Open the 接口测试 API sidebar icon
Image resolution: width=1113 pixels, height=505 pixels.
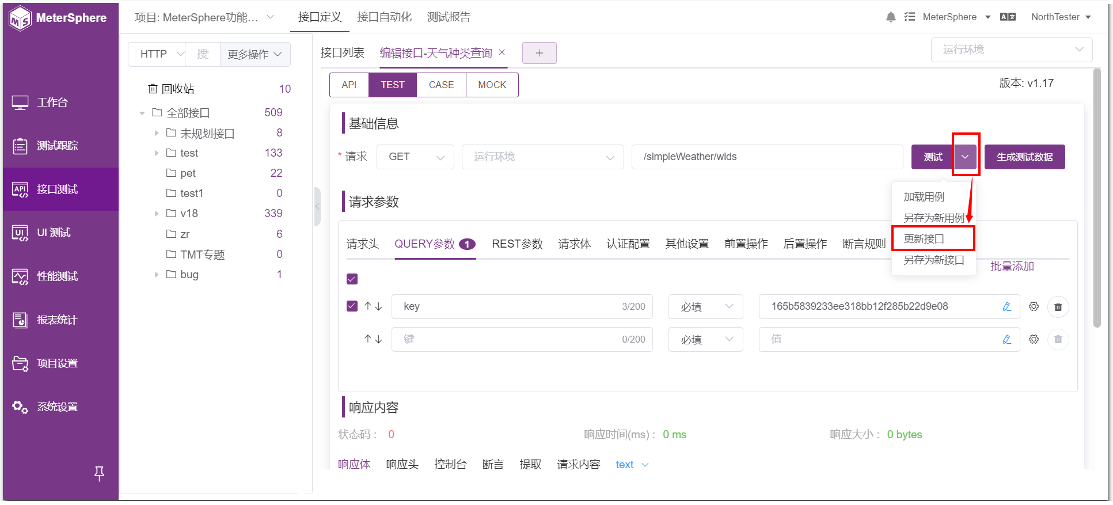pyautogui.click(x=20, y=189)
